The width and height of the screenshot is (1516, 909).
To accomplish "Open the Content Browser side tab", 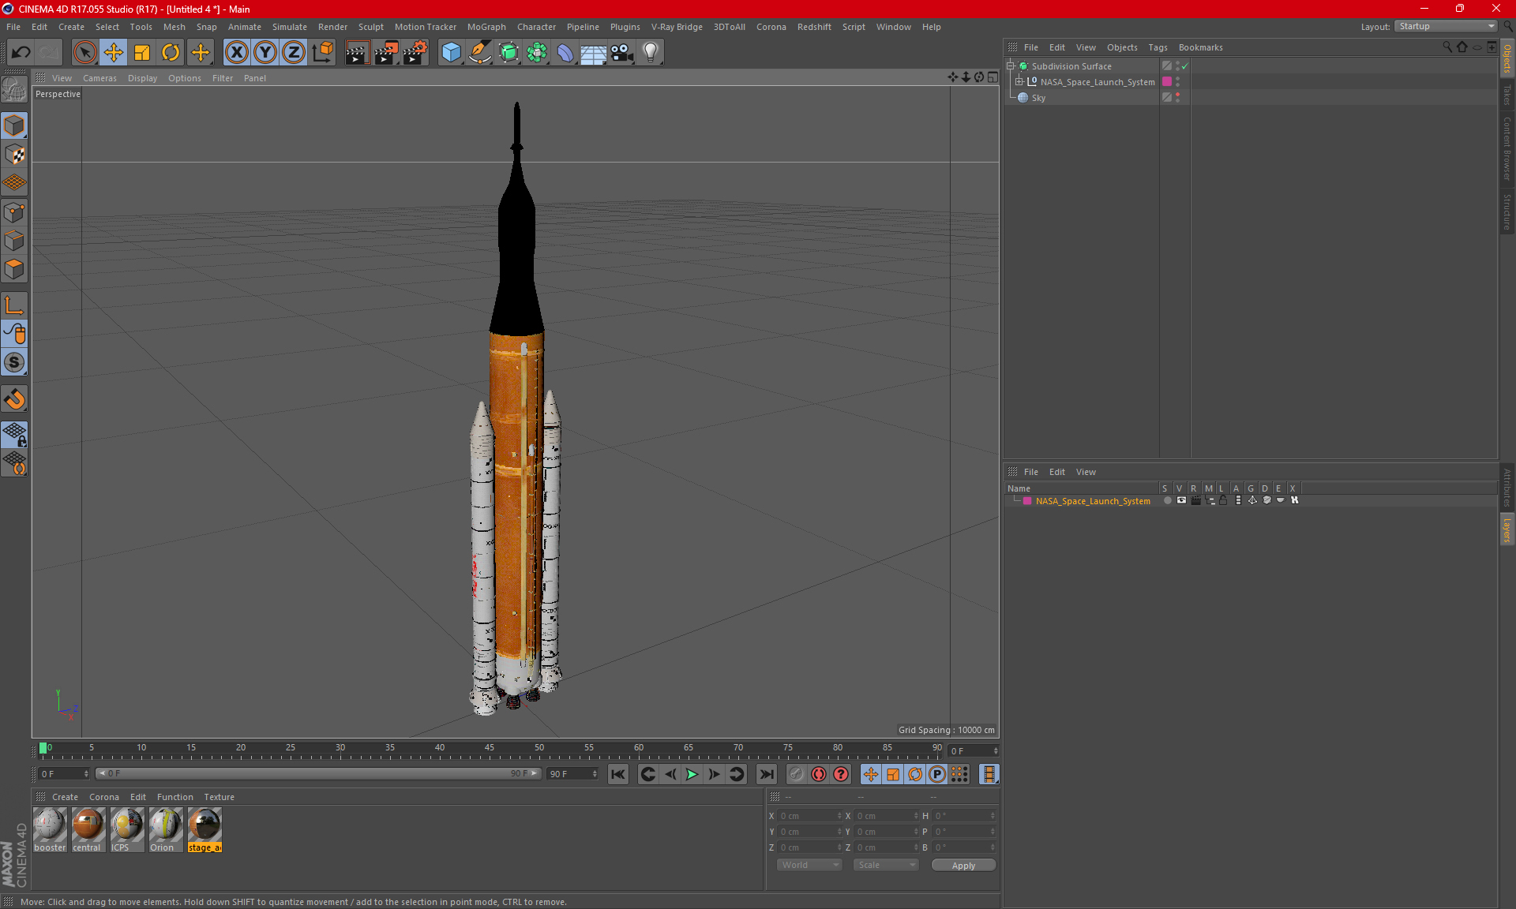I will (1507, 148).
